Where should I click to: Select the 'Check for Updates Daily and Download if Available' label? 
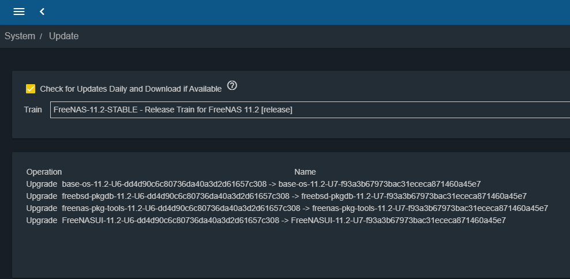coord(131,89)
